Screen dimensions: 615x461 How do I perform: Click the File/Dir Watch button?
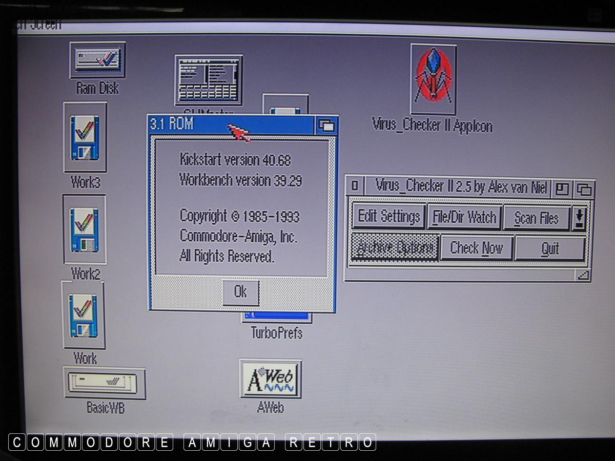464,217
